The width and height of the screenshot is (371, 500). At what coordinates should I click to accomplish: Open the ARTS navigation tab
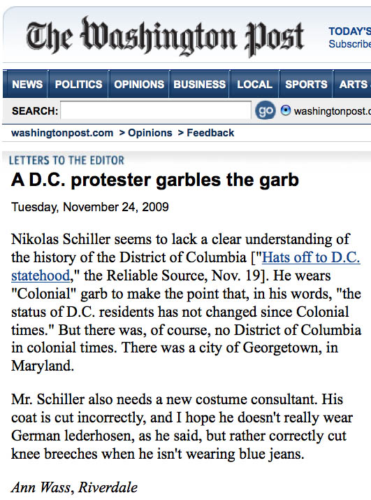coord(353,84)
